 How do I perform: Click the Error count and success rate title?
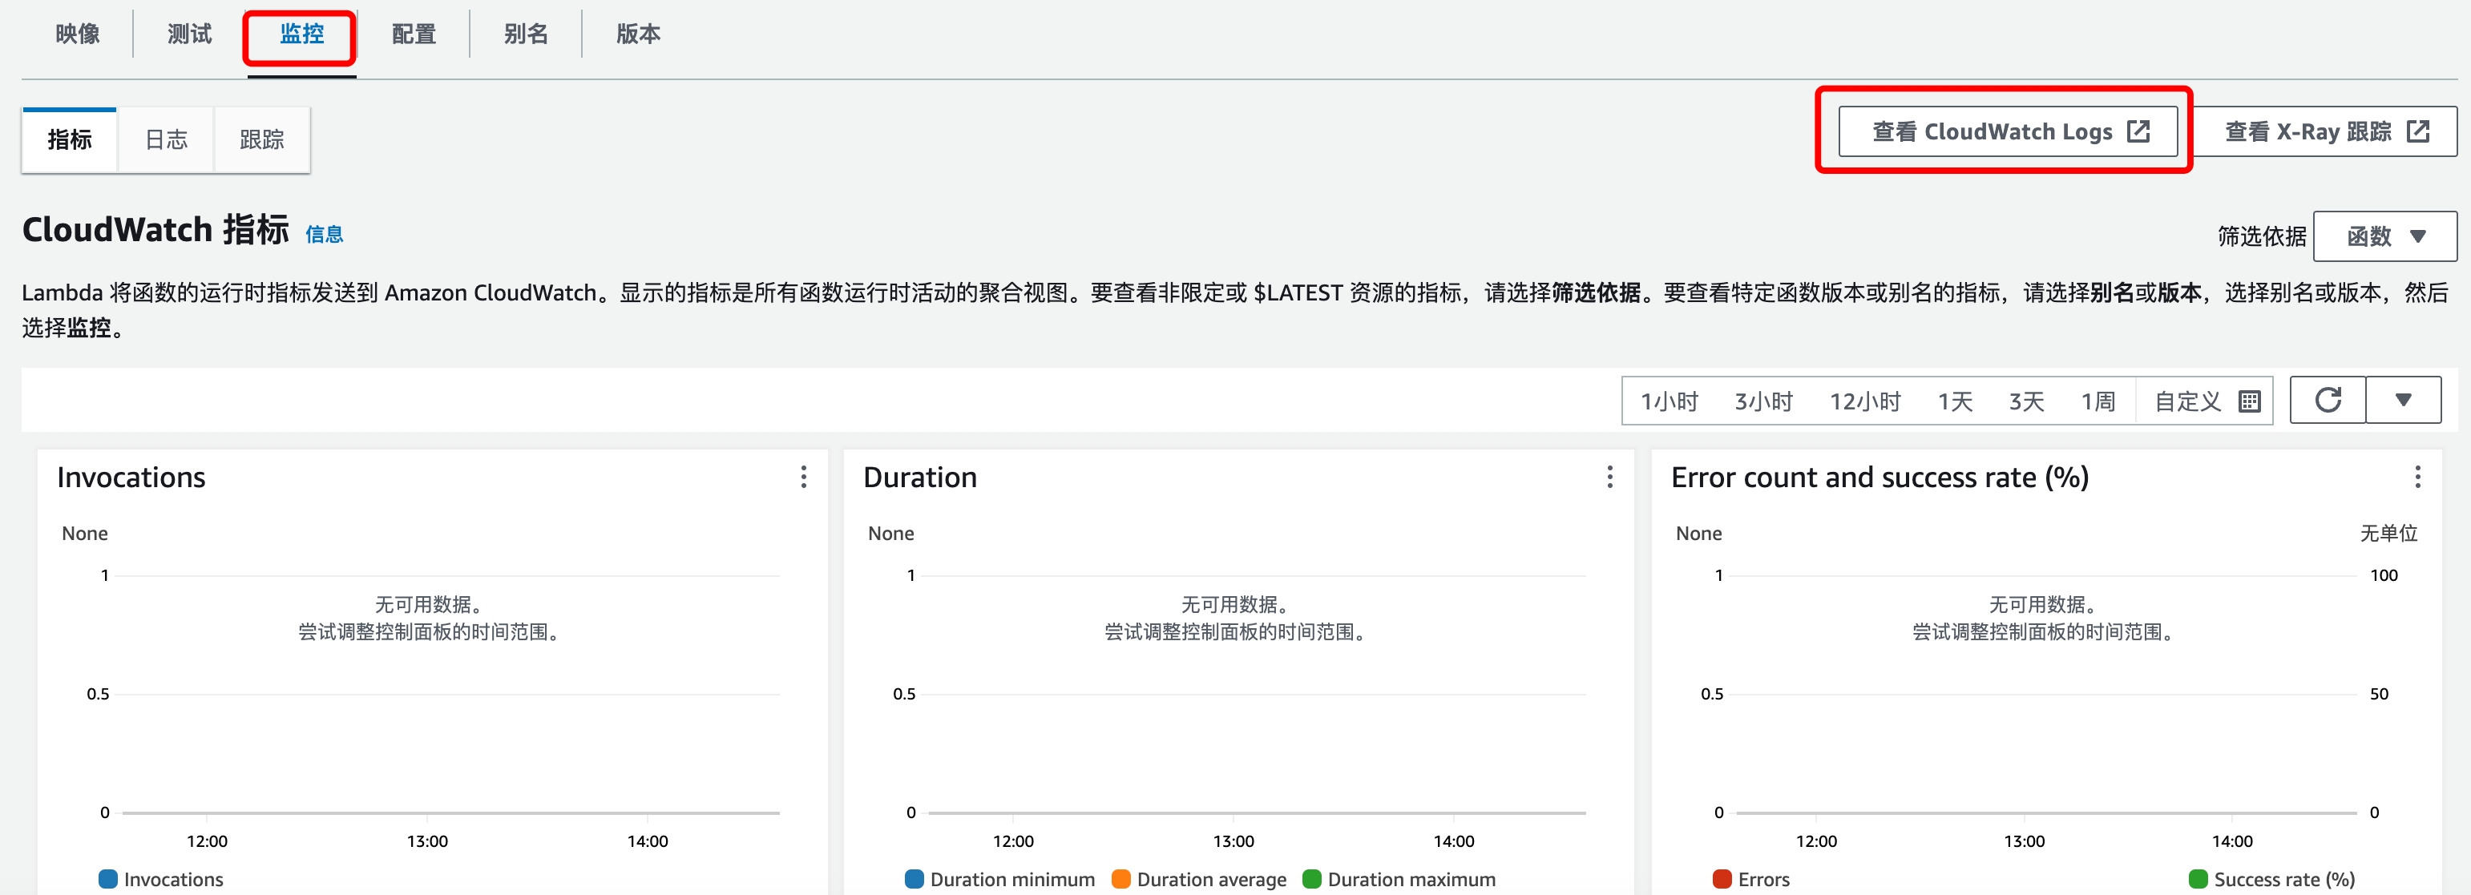point(1879,477)
